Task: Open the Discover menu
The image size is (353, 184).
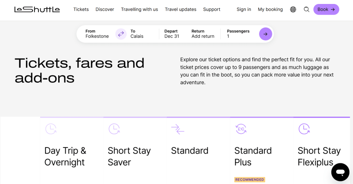Action: tap(105, 9)
